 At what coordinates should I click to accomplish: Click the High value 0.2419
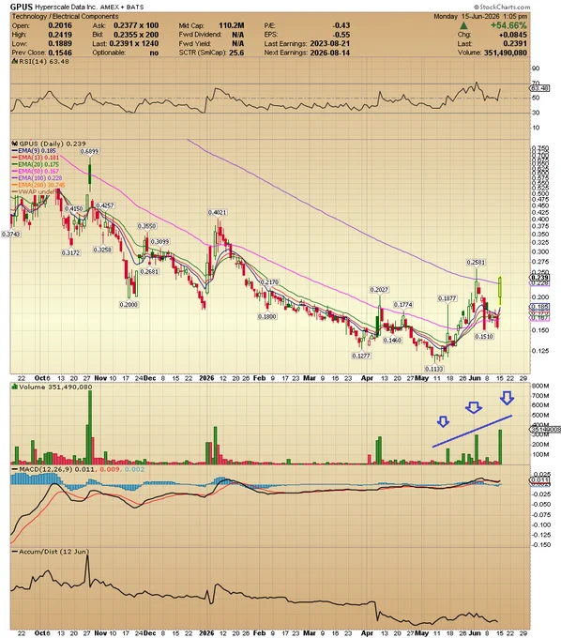pyautogui.click(x=60, y=35)
